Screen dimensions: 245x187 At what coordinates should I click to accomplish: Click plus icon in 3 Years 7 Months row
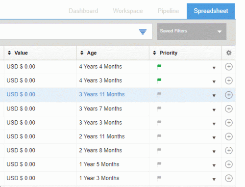pos(229,109)
